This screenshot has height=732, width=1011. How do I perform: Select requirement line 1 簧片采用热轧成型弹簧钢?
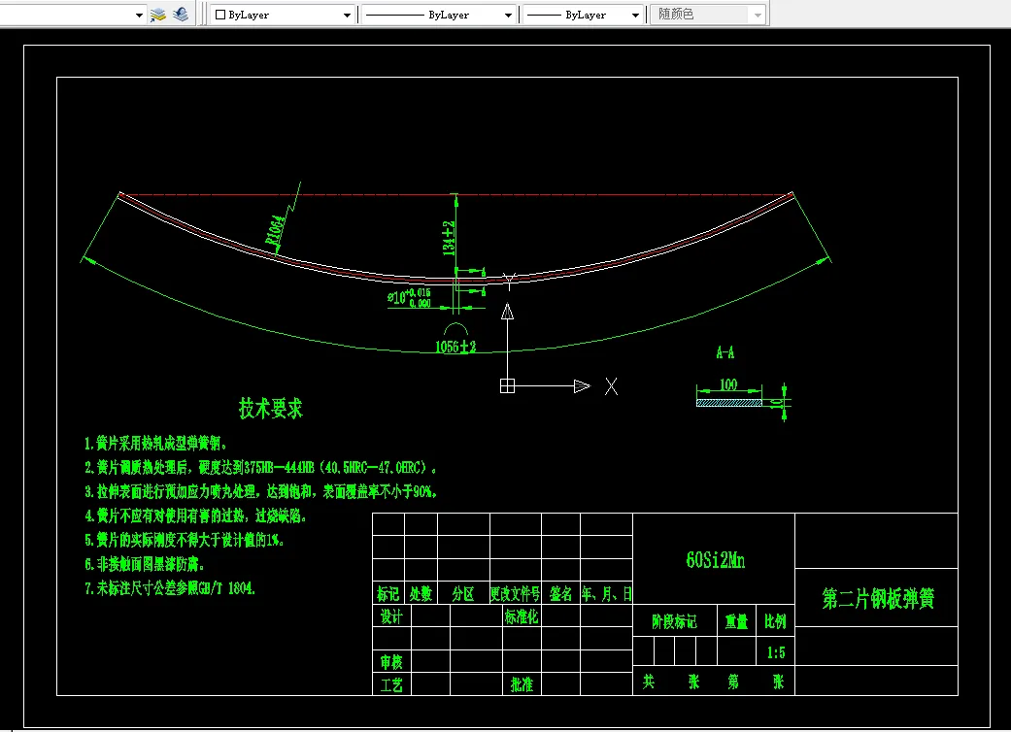tap(156, 444)
